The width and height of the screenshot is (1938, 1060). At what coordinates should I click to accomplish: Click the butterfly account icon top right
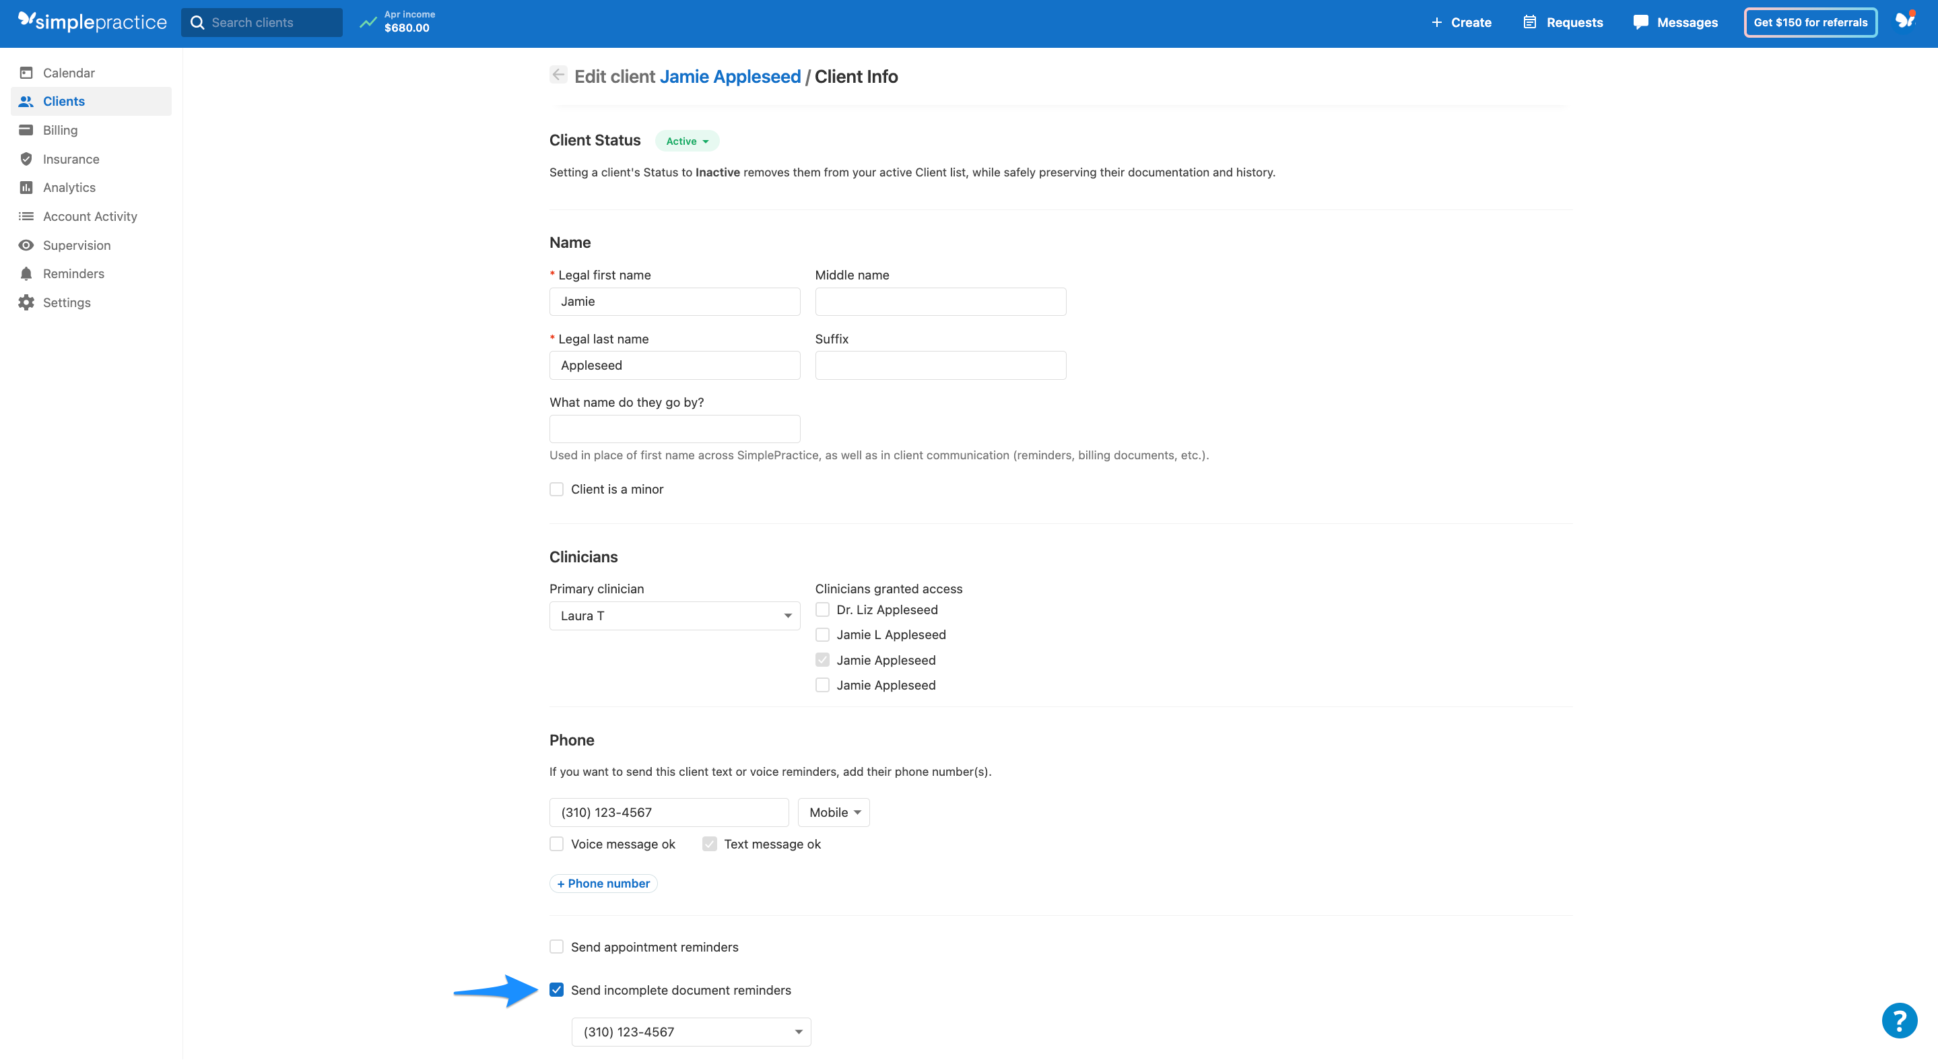(1905, 20)
